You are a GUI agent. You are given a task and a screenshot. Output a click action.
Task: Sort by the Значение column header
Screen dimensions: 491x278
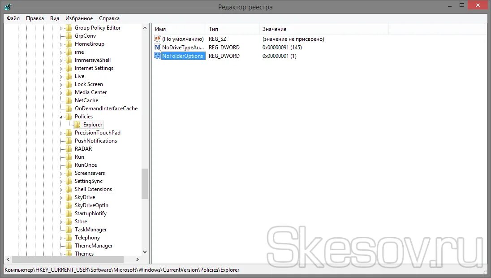point(324,29)
